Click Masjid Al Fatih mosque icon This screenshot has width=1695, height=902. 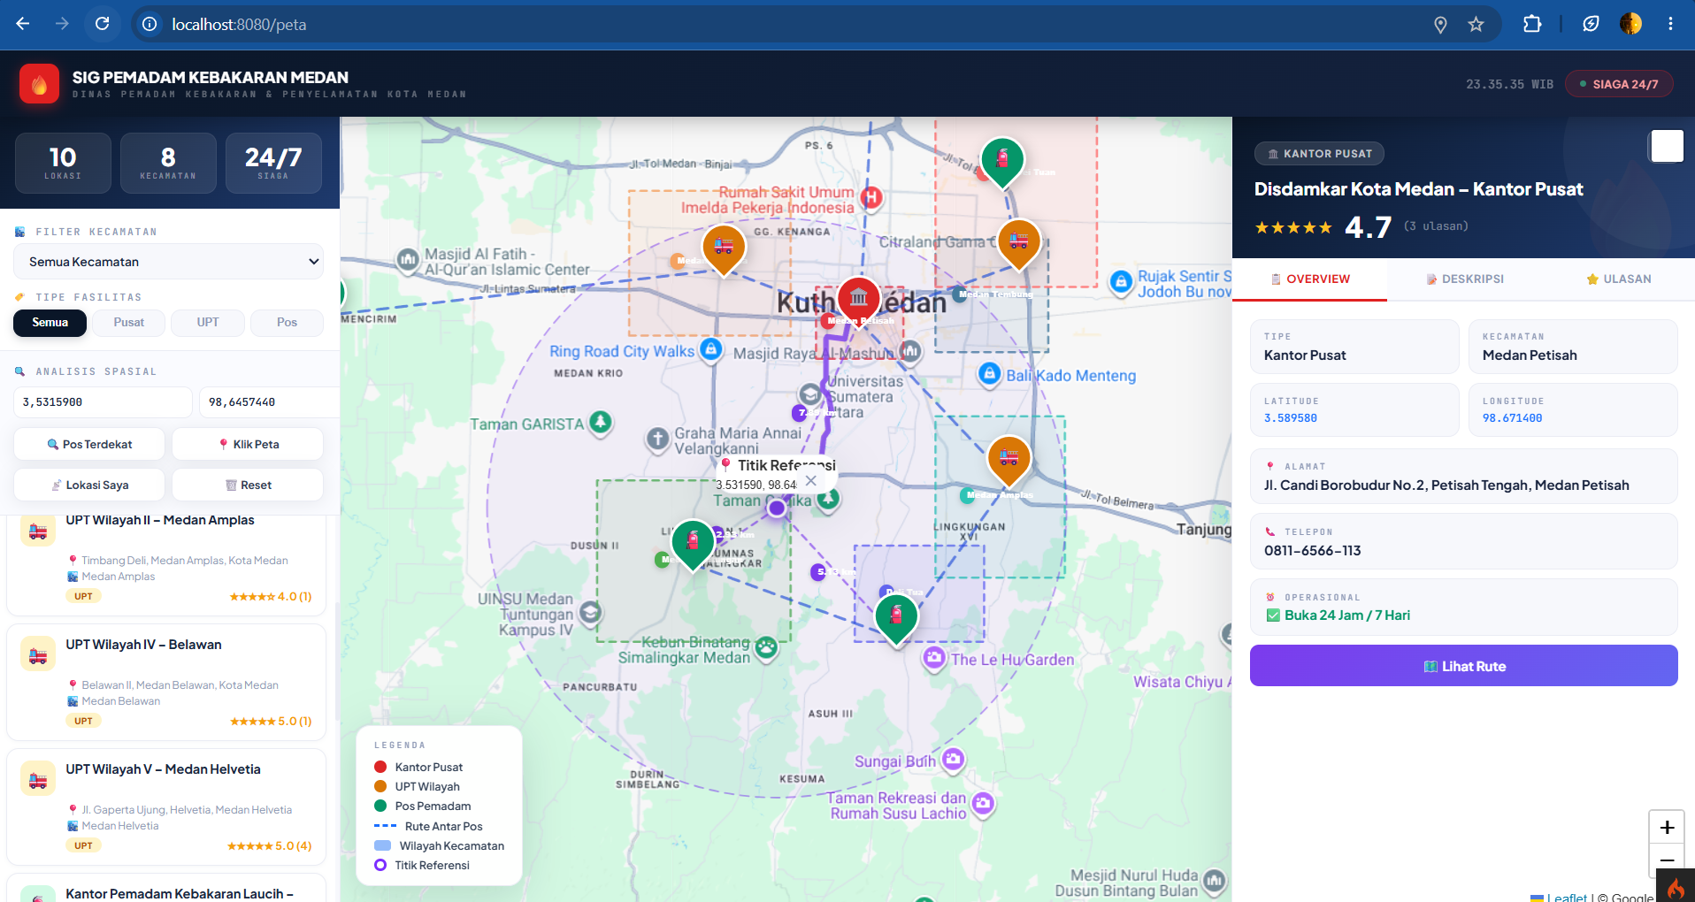[408, 260]
